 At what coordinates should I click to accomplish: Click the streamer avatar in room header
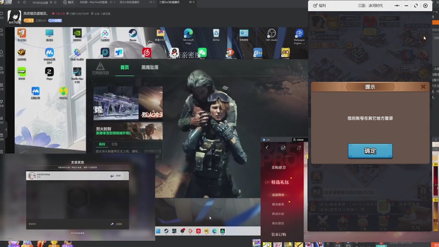14,17
